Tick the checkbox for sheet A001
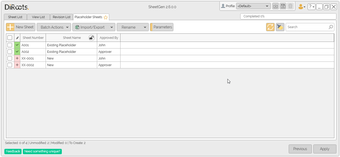Screen dimensions: 340x157 tap(10, 45)
